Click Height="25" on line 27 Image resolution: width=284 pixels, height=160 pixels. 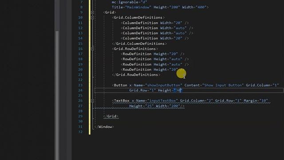tap(142, 106)
